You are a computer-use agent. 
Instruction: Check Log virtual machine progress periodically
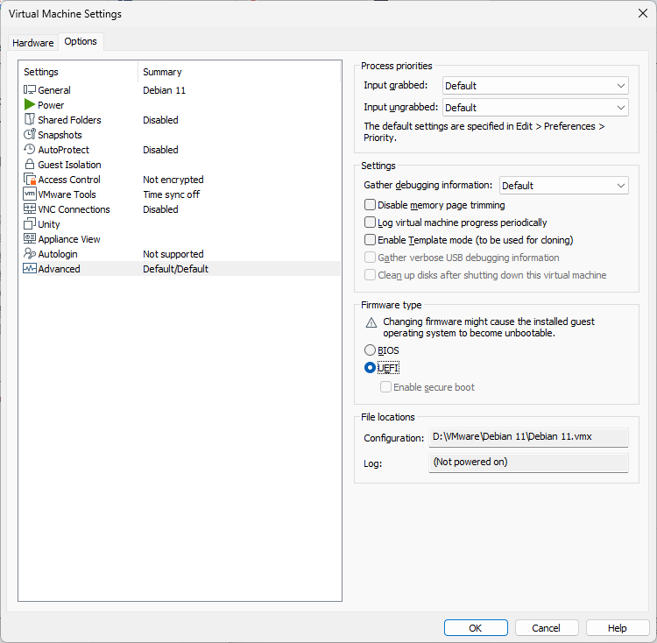tap(370, 222)
